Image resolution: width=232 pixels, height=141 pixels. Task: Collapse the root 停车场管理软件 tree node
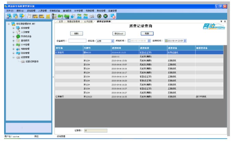[x=9, y=24]
